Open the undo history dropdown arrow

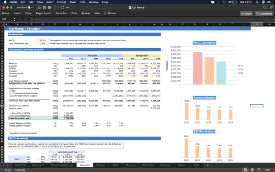pyautogui.click(x=58, y=7)
